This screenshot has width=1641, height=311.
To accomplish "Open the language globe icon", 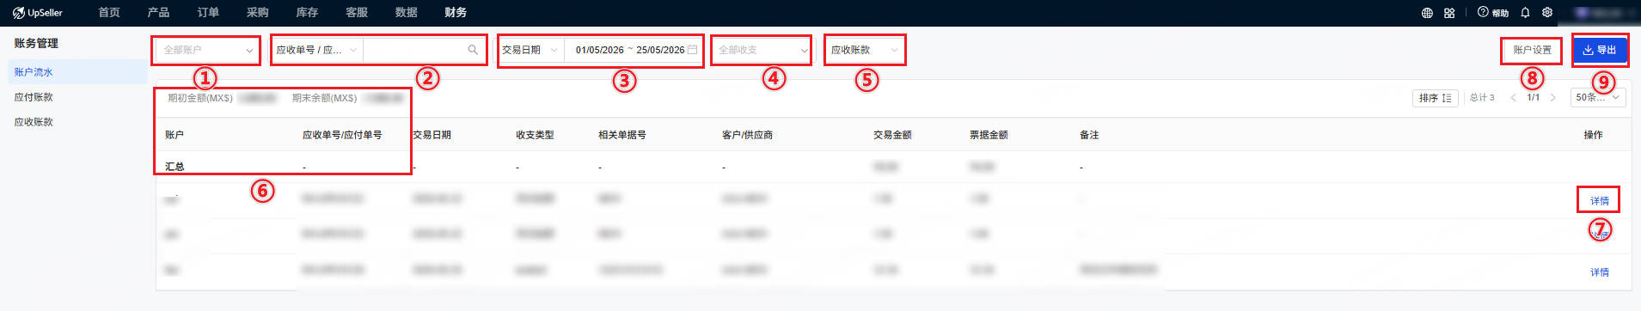I will click(1427, 13).
